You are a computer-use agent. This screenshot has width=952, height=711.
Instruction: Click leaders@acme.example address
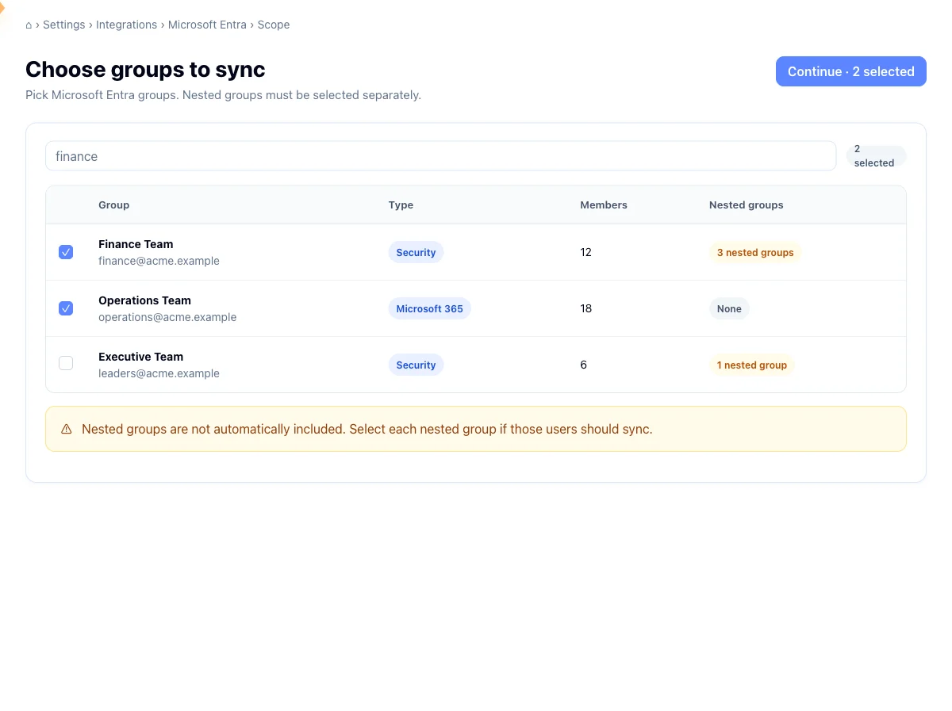[159, 373]
